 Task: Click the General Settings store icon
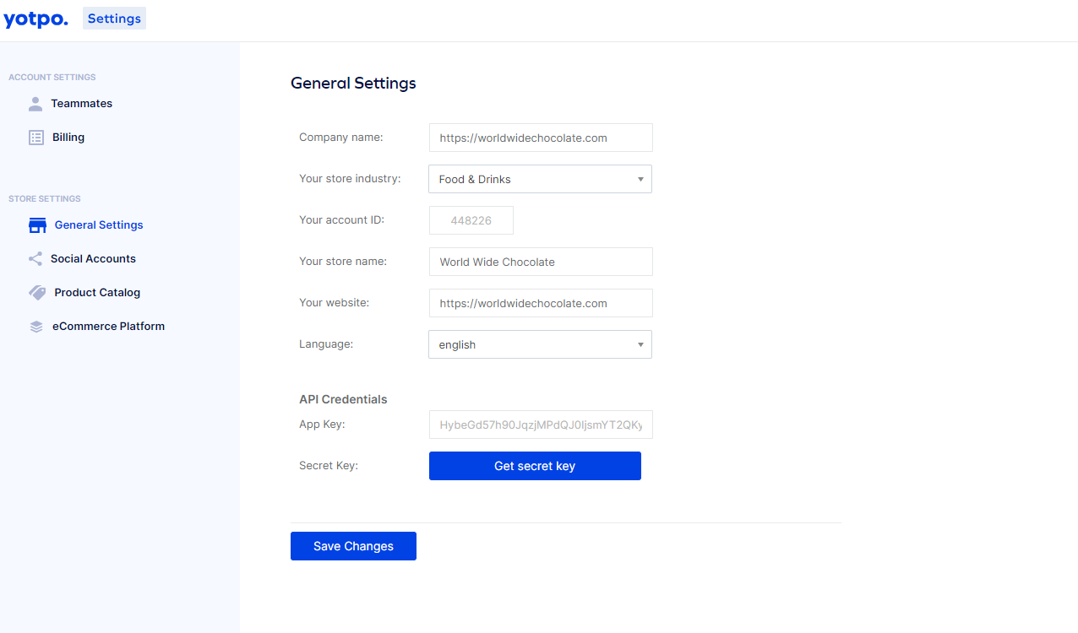click(37, 225)
